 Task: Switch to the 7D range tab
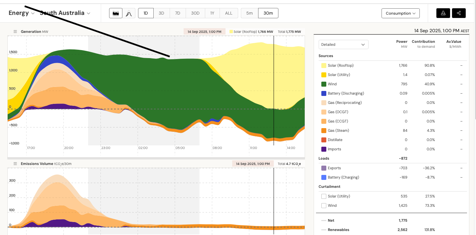(178, 13)
